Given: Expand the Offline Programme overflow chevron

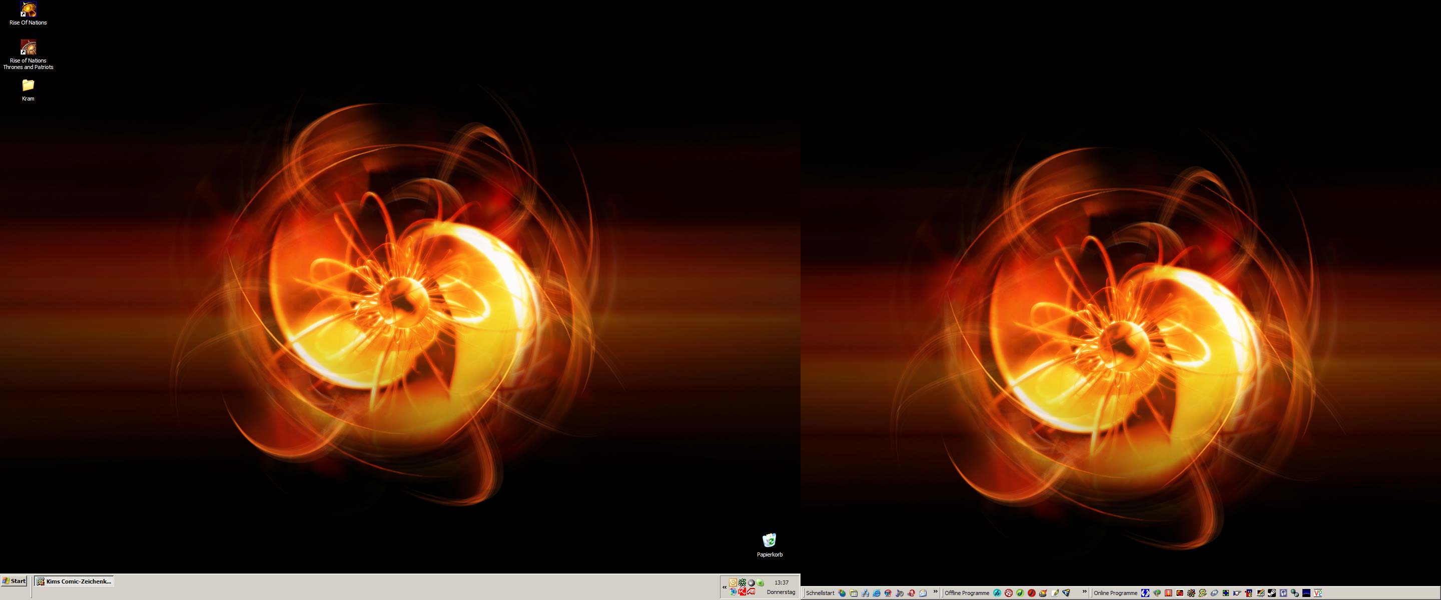Looking at the screenshot, I should 1084,591.
